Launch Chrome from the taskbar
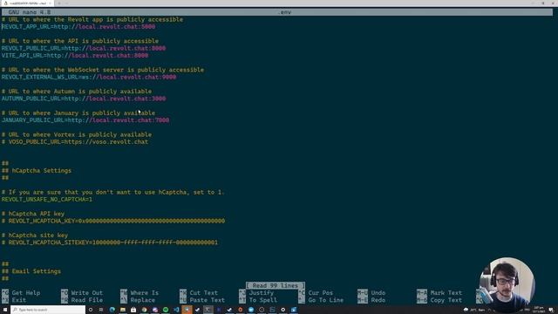558x314 pixels. click(x=144, y=310)
